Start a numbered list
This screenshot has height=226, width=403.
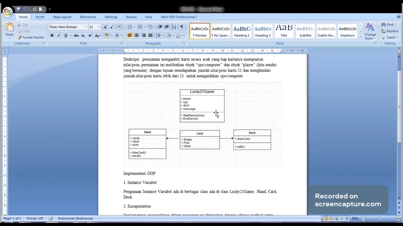tap(140, 27)
